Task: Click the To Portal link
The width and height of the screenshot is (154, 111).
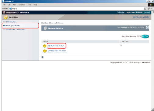Action: 120,12
